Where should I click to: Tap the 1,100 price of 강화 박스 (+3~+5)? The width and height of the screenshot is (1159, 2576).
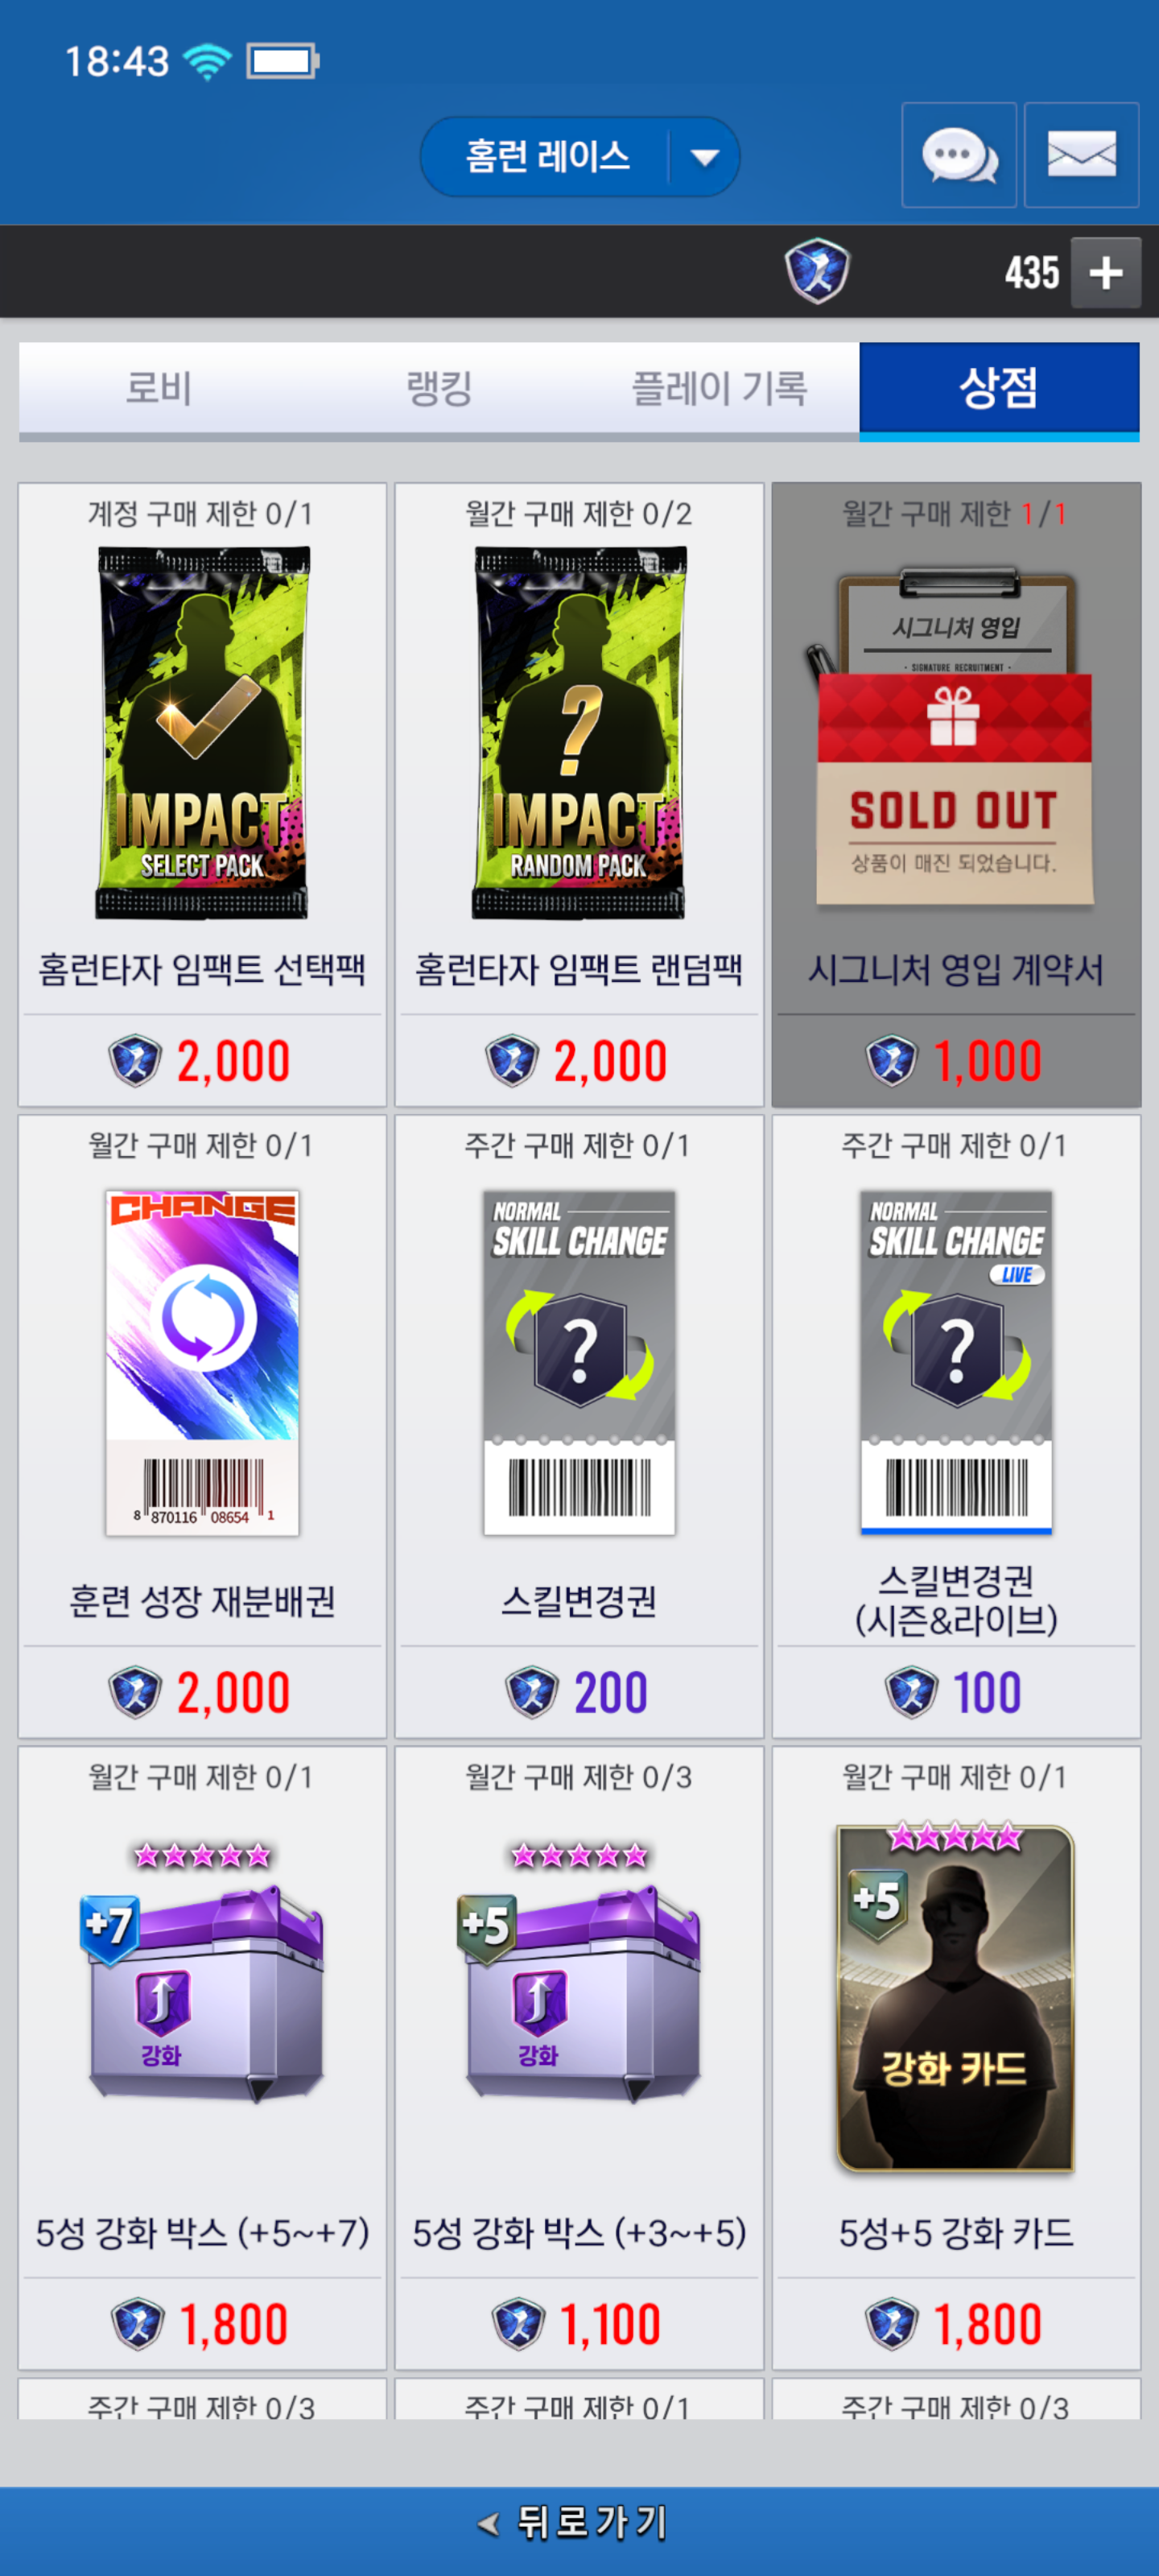(x=609, y=2324)
